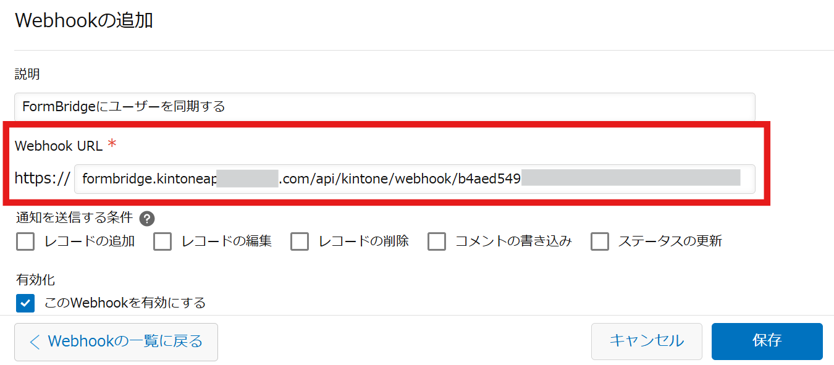Go back via Webhookの一覧に戻る
The image size is (834, 365).
116,342
